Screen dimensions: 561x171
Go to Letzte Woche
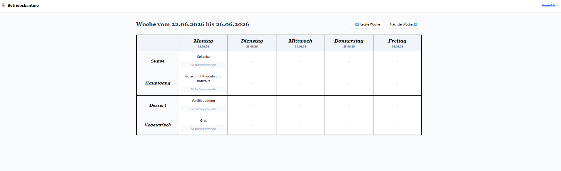coord(367,24)
